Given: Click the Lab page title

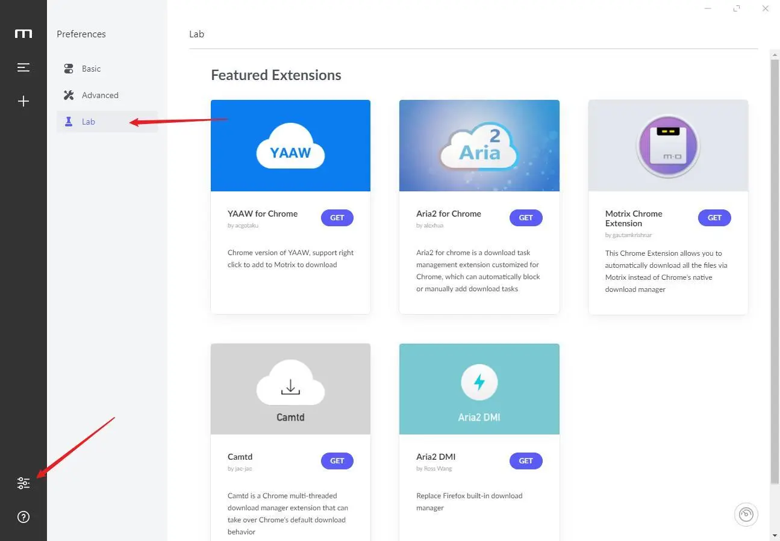Looking at the screenshot, I should click(x=196, y=34).
